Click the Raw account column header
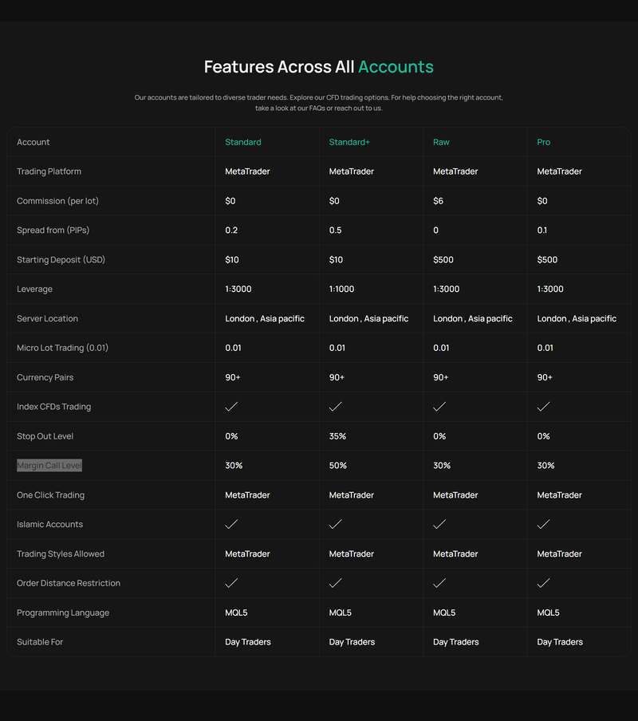The height and width of the screenshot is (721, 638). coord(441,142)
